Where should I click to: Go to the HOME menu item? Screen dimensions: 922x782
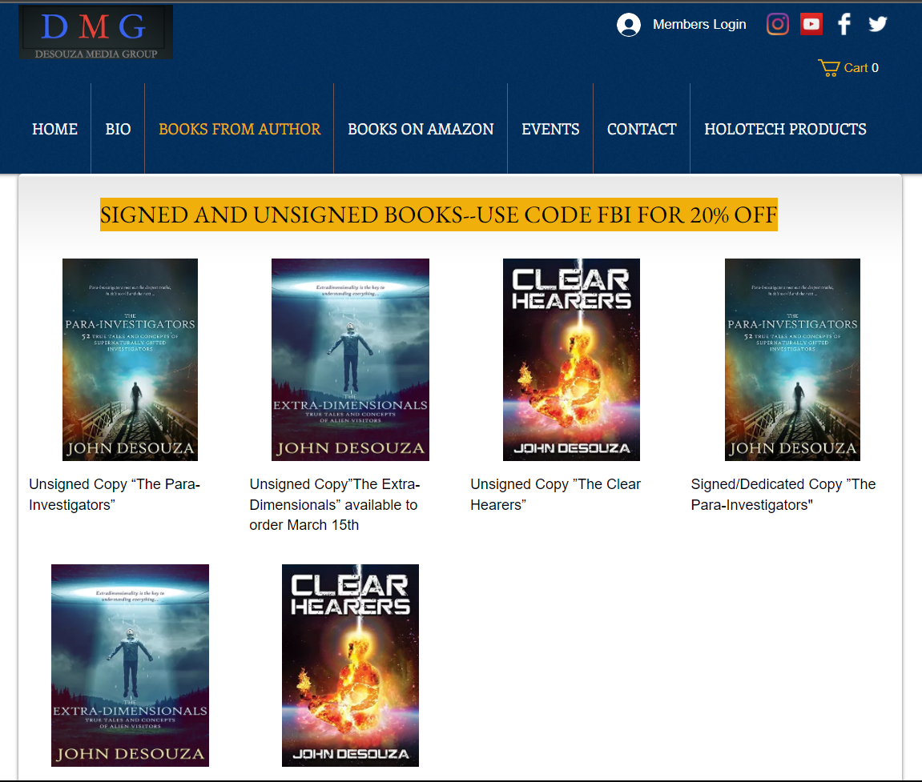tap(54, 129)
